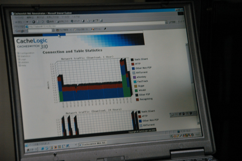Open the Help menu in the menu bar
The height and width of the screenshot is (161, 242).
click(76, 17)
